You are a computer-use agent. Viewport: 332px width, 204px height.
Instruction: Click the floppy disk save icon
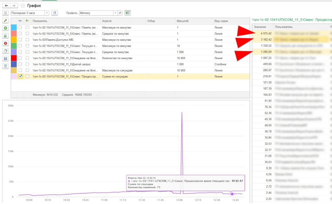tap(5, 59)
